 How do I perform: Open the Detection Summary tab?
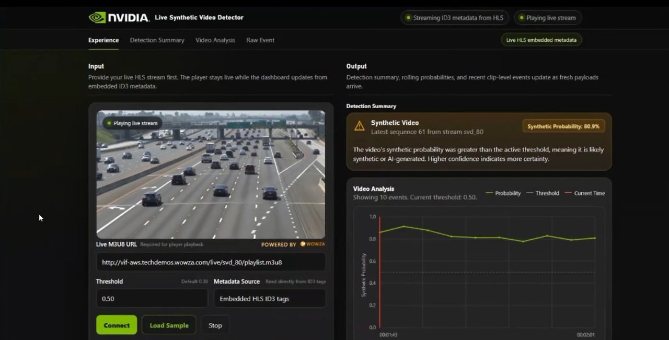click(x=157, y=40)
